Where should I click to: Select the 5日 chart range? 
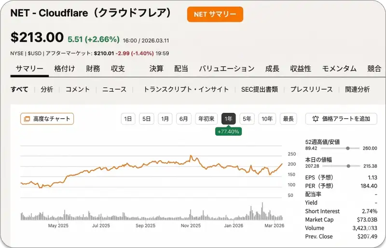pos(147,119)
